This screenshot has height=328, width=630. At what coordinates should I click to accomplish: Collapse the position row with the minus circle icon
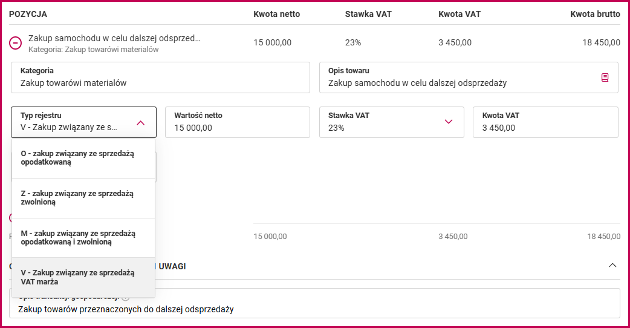(15, 43)
